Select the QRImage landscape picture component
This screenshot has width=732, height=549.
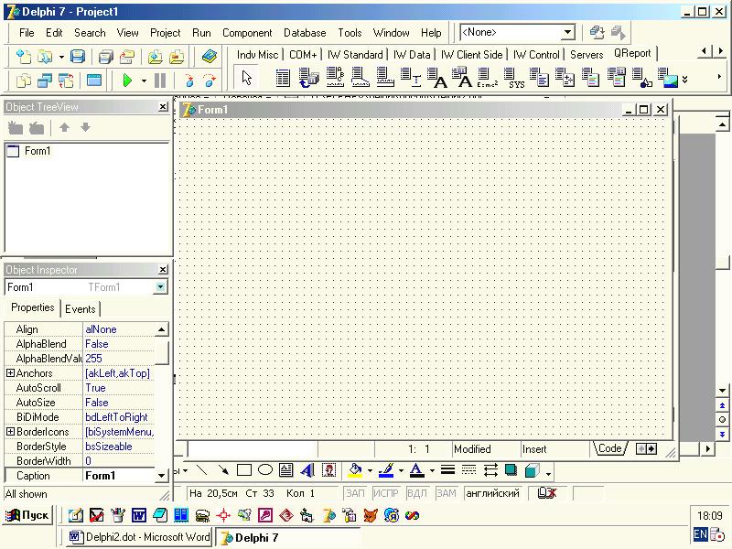coord(667,78)
